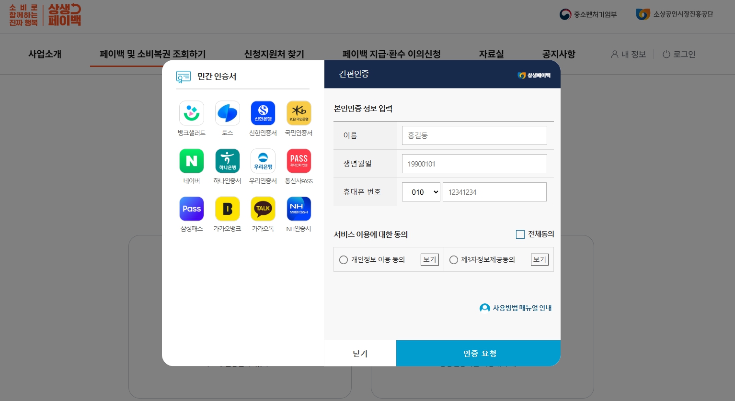The height and width of the screenshot is (401, 735).
Task: Open the 공지사항 menu
Action: [x=559, y=54]
